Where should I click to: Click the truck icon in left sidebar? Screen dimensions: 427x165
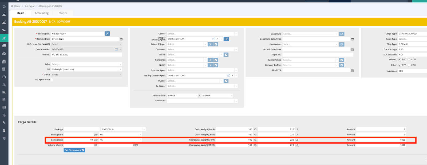tap(4, 46)
